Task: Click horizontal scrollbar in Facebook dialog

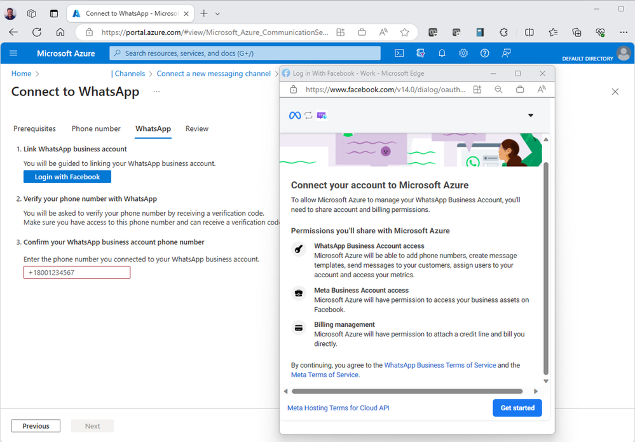Action: pyautogui.click(x=407, y=391)
